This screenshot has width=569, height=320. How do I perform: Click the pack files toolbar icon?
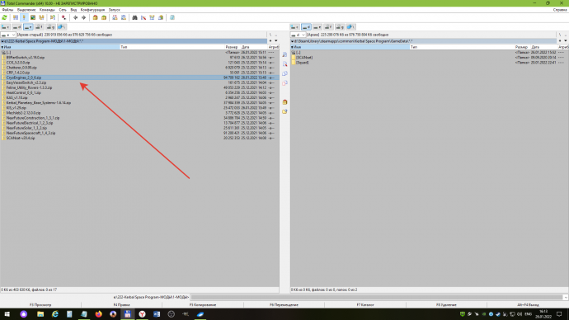(x=95, y=17)
